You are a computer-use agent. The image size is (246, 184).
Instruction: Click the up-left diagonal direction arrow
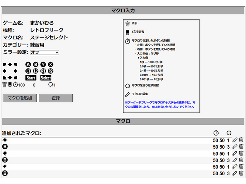point(4,64)
